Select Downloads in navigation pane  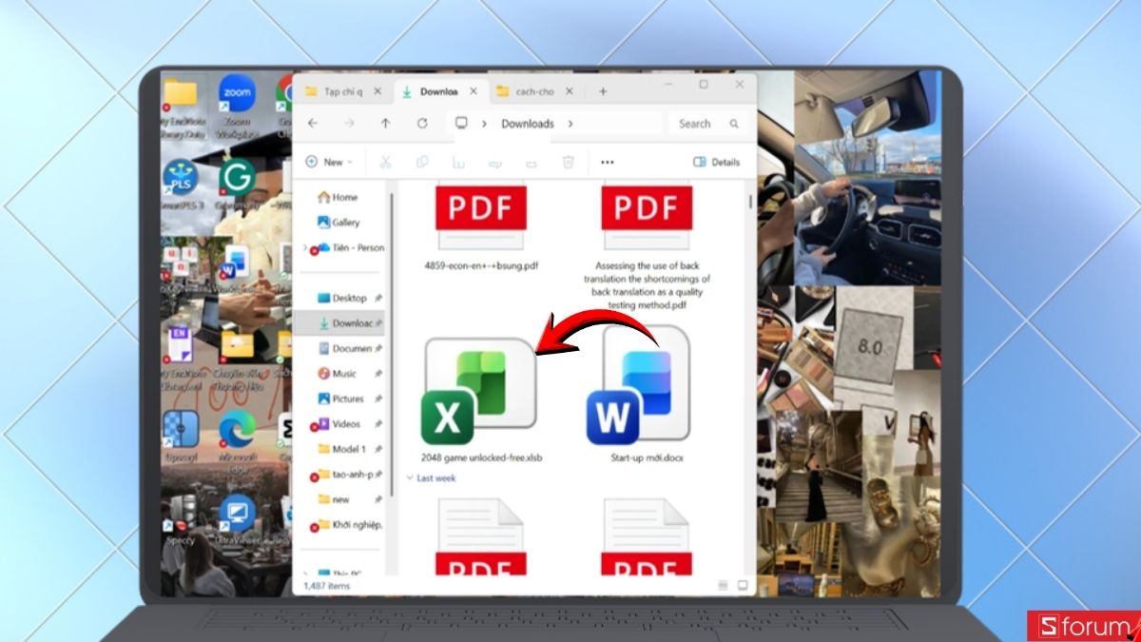(x=340, y=323)
